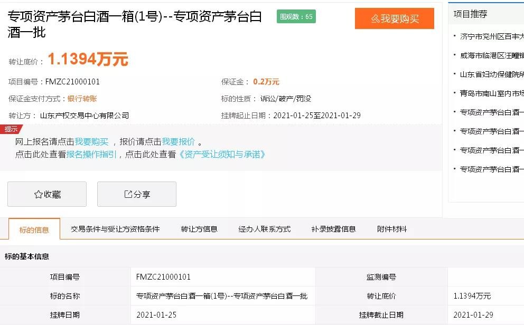Image resolution: width=524 pixels, height=325 pixels.
Task: Click the 我要购买 link in tips
Action: pyautogui.click(x=91, y=142)
